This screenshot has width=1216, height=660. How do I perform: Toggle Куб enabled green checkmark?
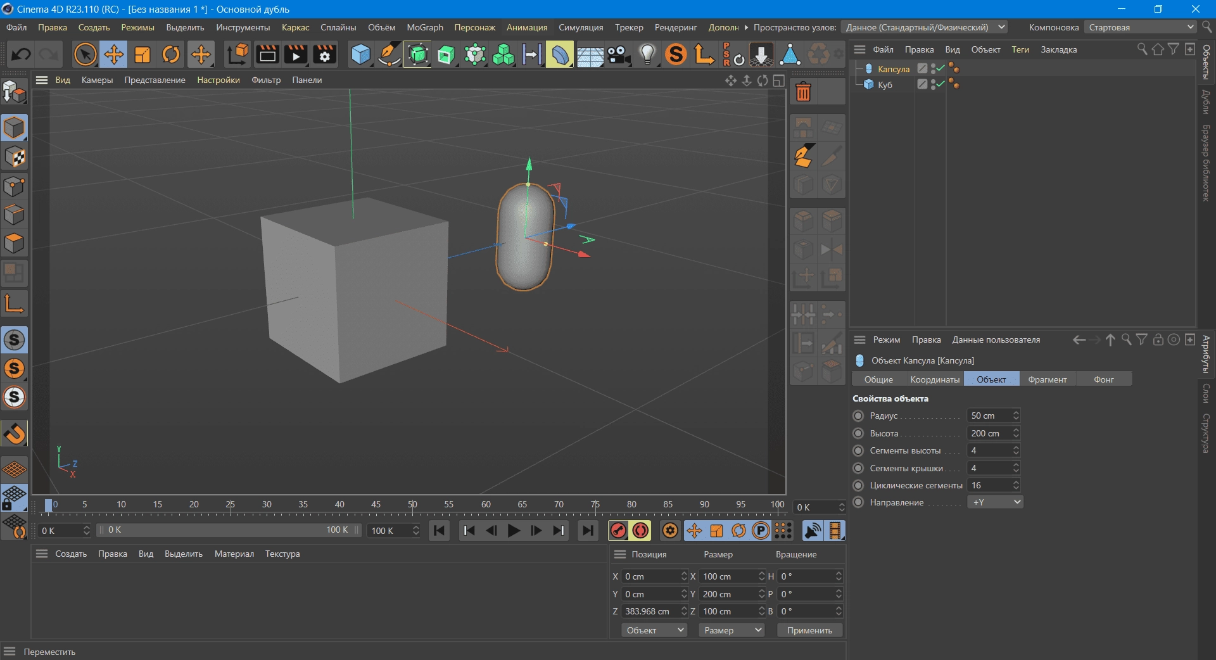pos(940,84)
